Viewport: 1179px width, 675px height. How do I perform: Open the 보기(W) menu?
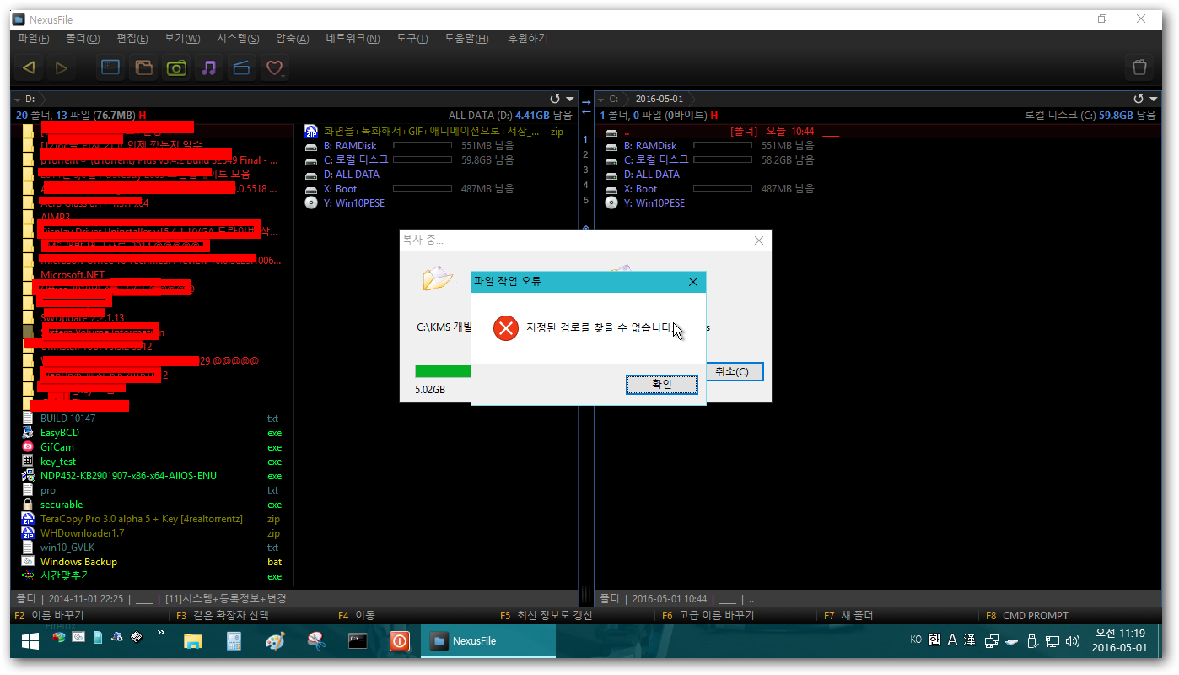coord(182,39)
